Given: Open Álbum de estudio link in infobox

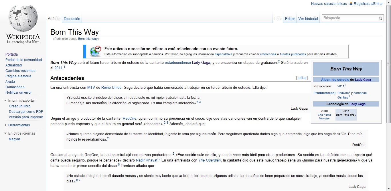Looking at the screenshot, I should 335,80.
